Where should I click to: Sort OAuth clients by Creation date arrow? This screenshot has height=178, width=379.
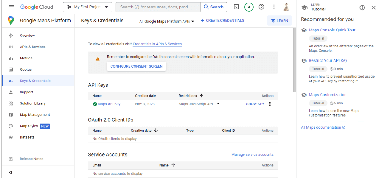coord(156,131)
